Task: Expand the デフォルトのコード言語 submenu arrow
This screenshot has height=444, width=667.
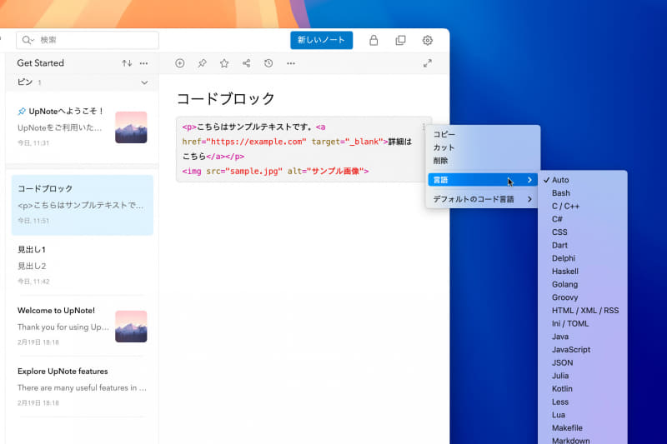Action: 529,199
